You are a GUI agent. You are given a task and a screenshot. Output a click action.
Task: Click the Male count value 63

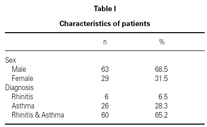105,70
